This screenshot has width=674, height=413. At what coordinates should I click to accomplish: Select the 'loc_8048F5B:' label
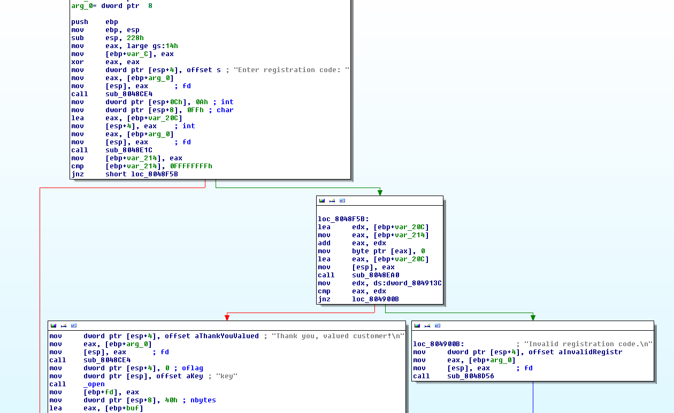click(343, 219)
